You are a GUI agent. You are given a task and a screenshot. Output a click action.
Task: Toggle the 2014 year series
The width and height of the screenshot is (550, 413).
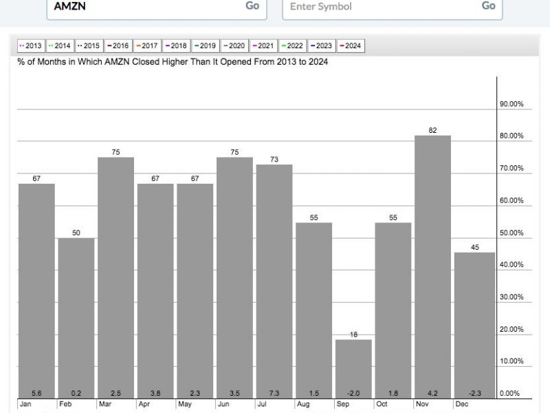pos(60,45)
